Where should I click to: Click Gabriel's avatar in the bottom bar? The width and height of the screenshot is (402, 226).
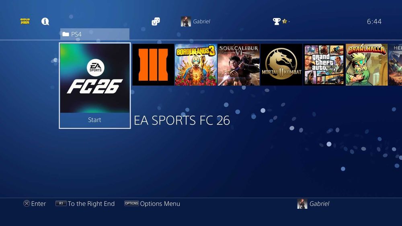[302, 204]
